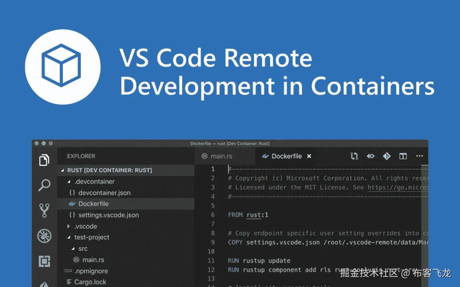Open the .npmignore file
This screenshot has height=287, width=460.
click(x=125, y=271)
